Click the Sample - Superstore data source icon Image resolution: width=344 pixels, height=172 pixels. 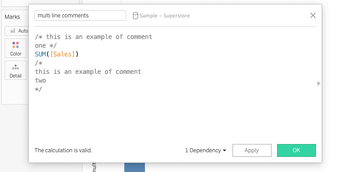135,16
